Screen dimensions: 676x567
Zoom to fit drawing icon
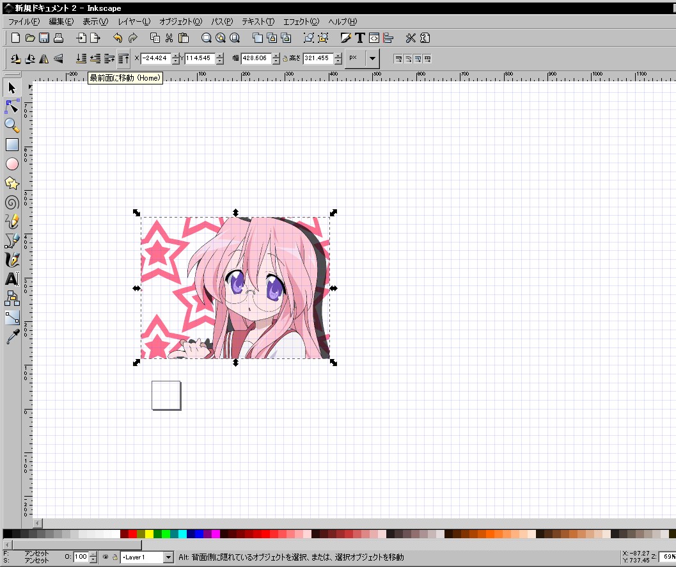(220, 38)
